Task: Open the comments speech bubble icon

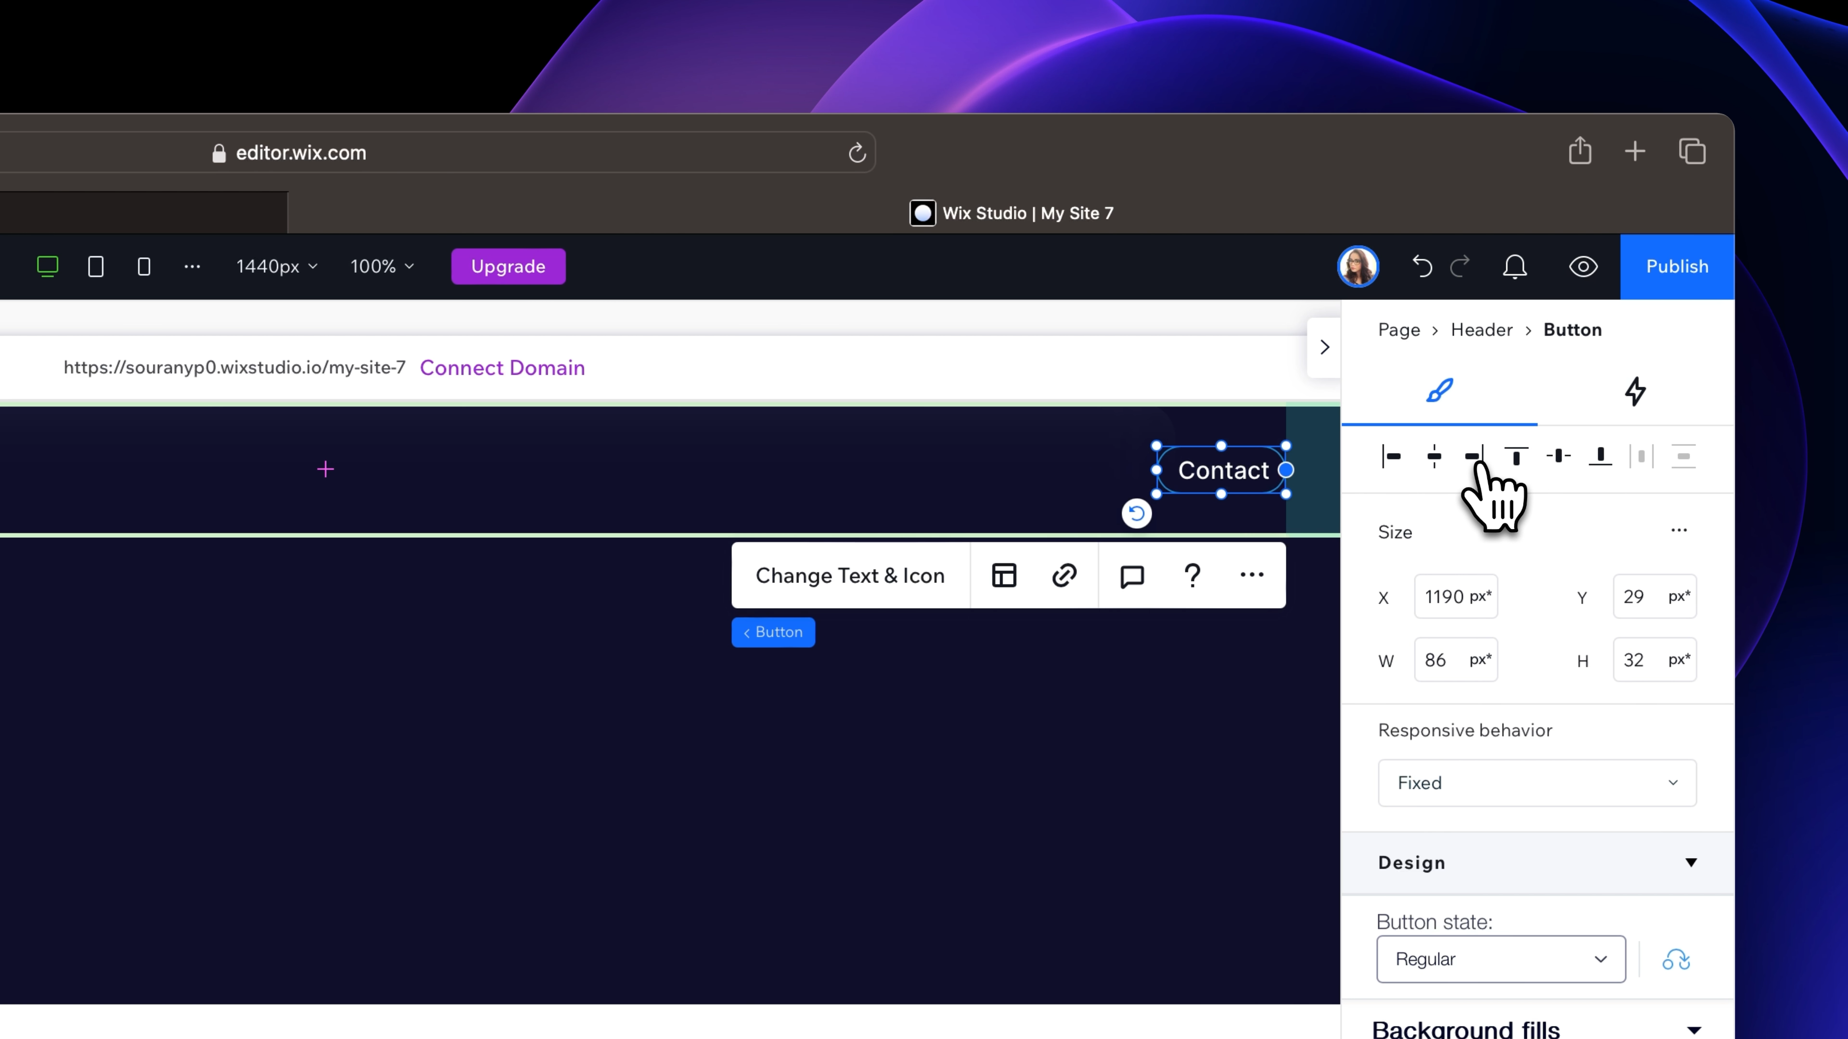Action: 1132,575
